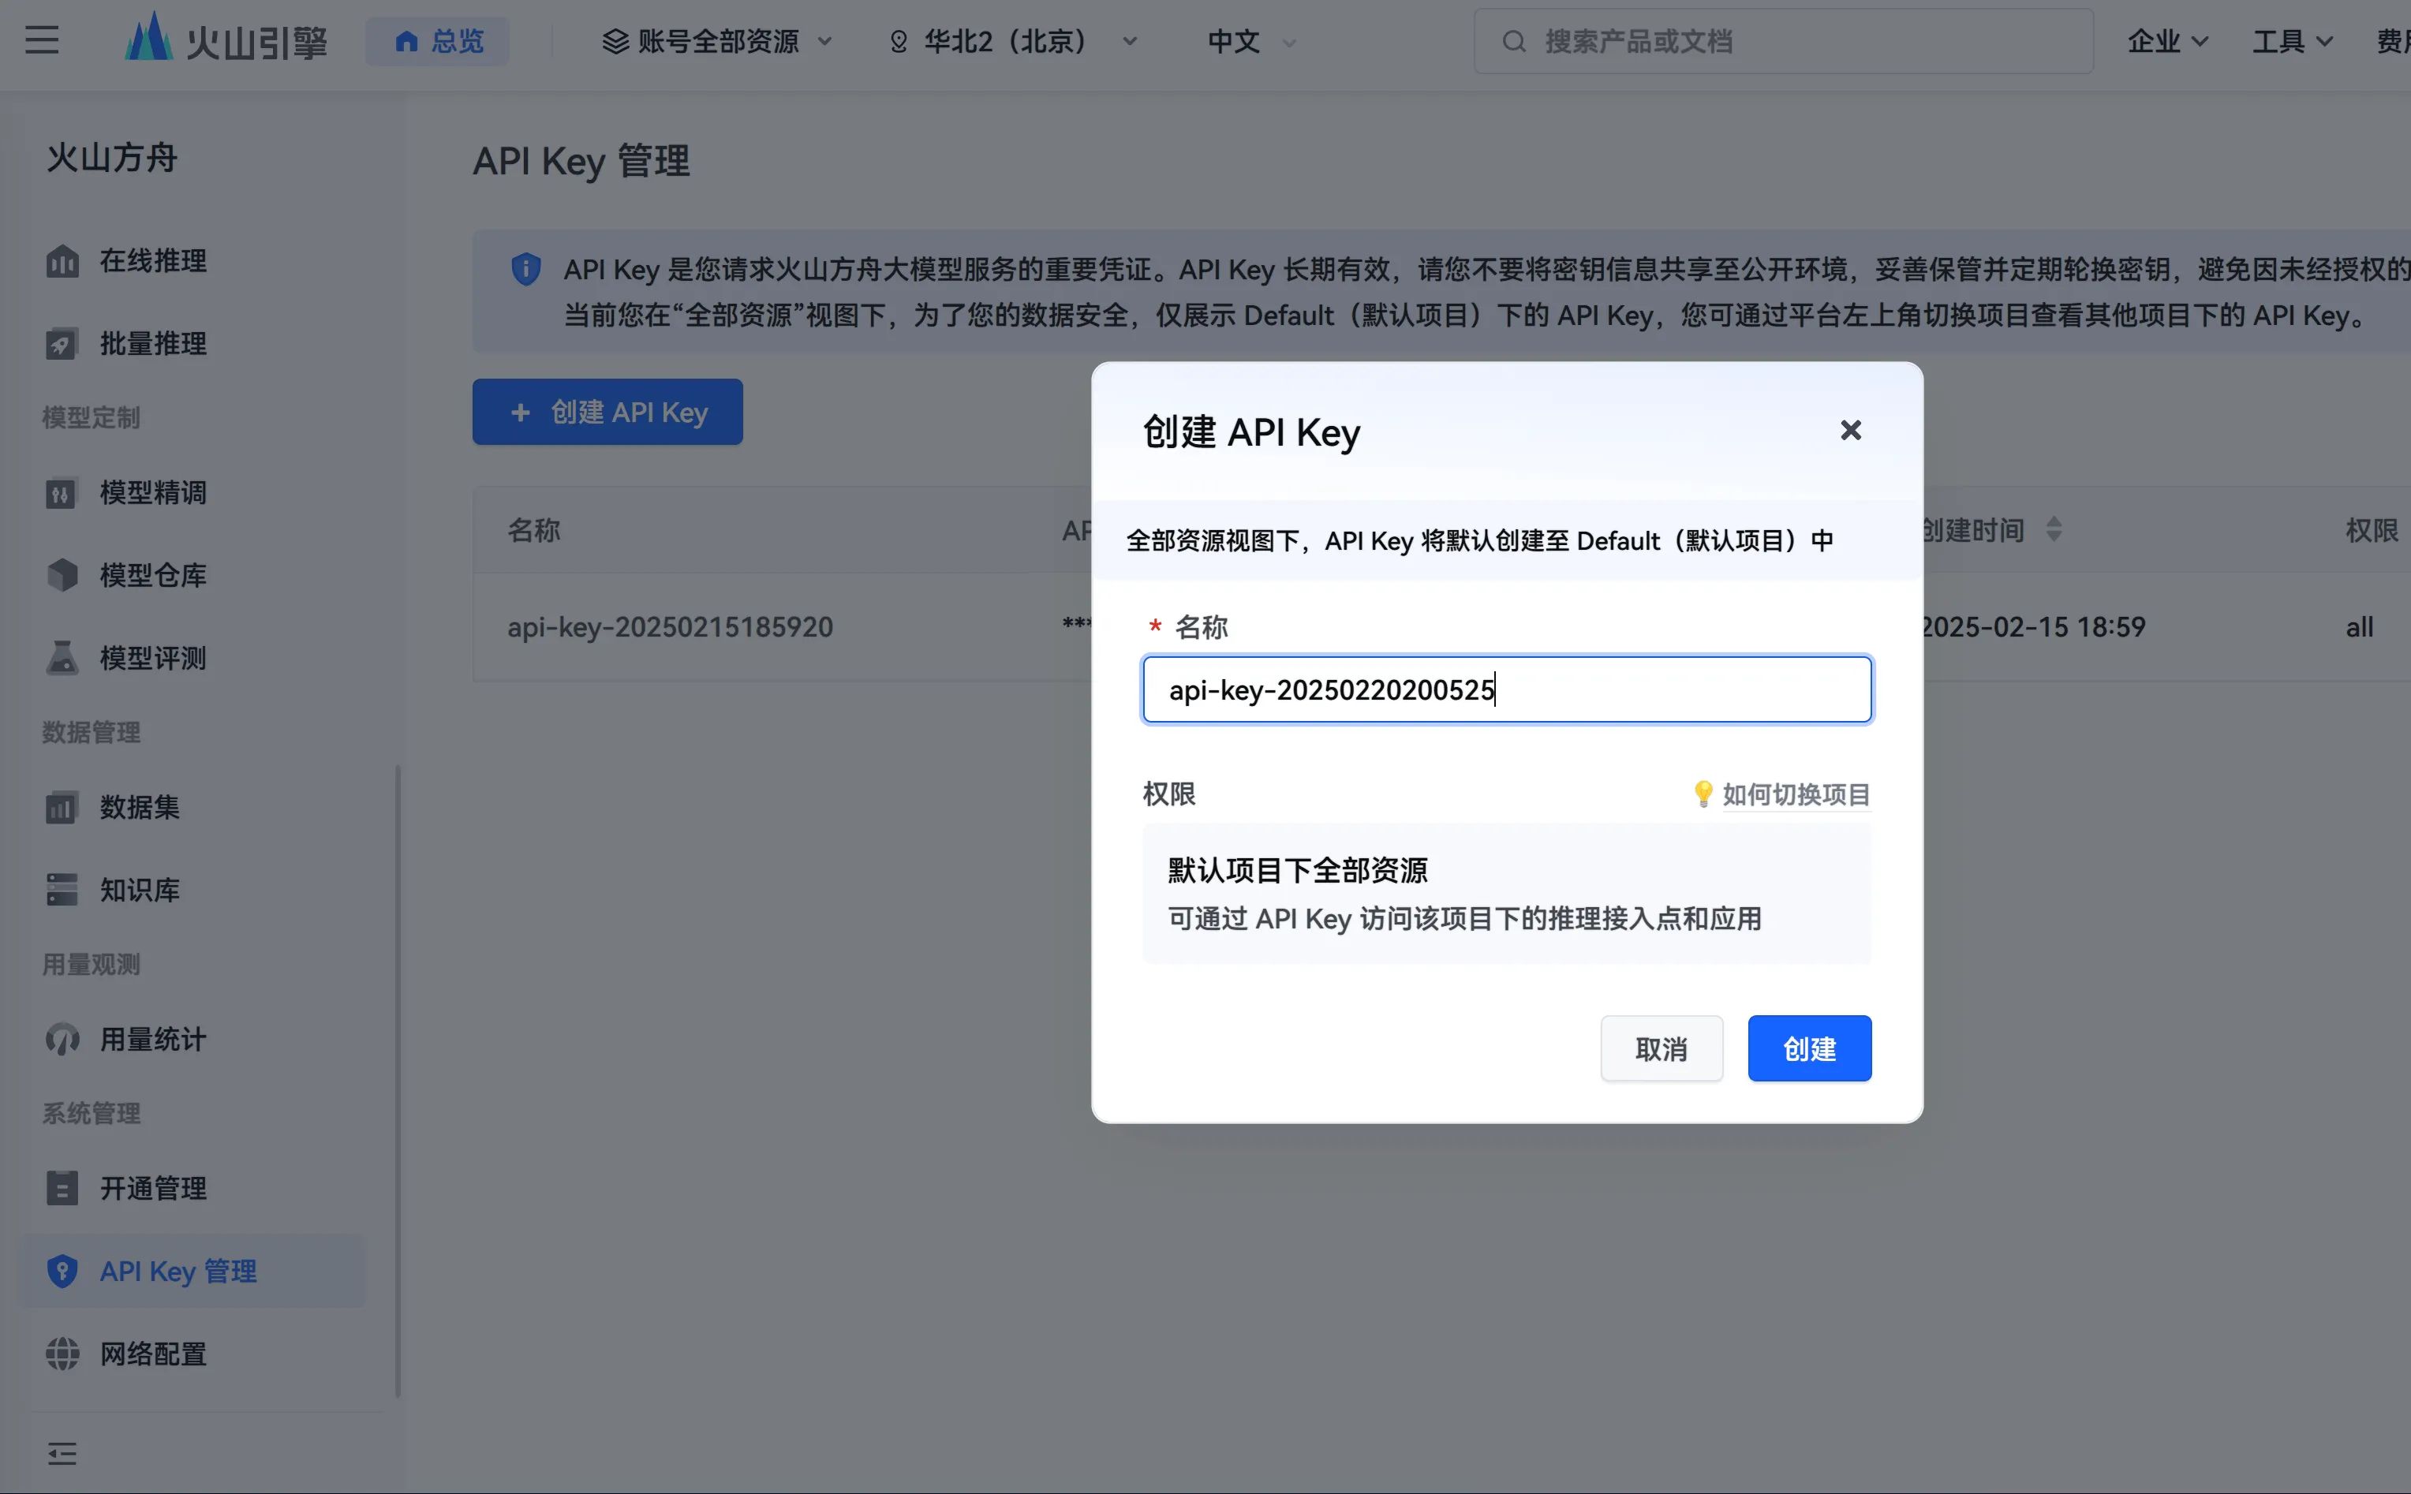
Task: Click the lightbulb icon beside 如何切换项目
Action: (x=1703, y=794)
